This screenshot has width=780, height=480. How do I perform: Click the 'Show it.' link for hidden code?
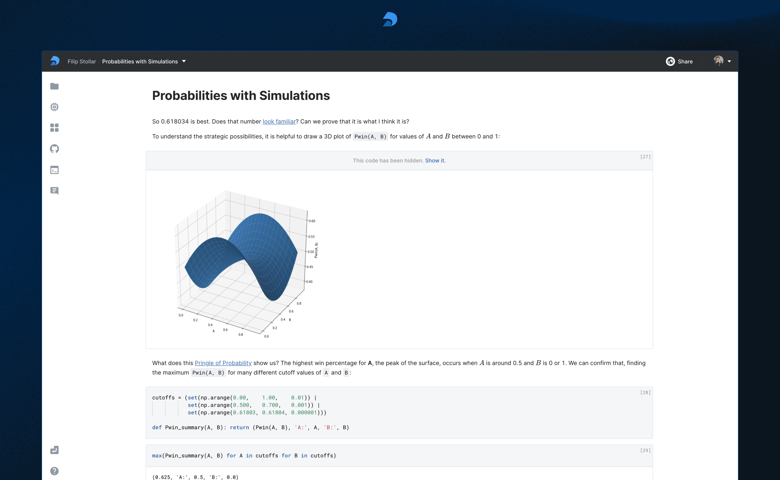[x=435, y=160]
